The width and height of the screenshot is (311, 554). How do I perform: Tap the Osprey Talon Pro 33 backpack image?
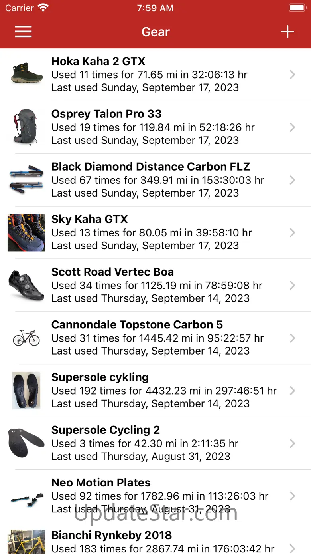[26, 127]
